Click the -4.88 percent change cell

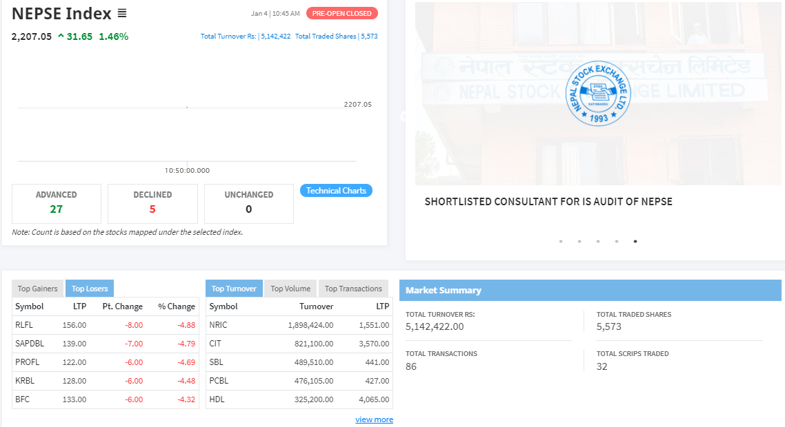tap(186, 325)
